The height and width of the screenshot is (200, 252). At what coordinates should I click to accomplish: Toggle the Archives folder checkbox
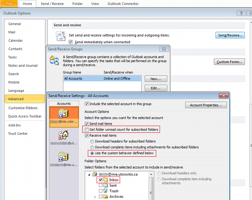101,197
